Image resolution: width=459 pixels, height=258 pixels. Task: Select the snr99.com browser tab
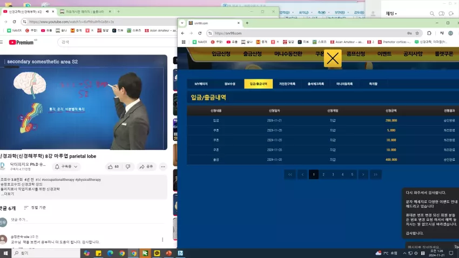point(214,23)
